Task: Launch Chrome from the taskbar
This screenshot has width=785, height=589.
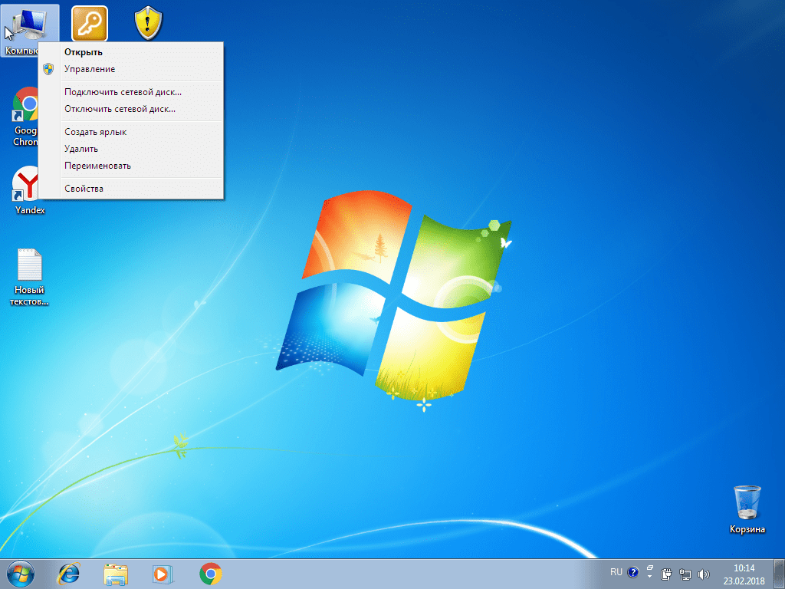Action: coord(211,574)
